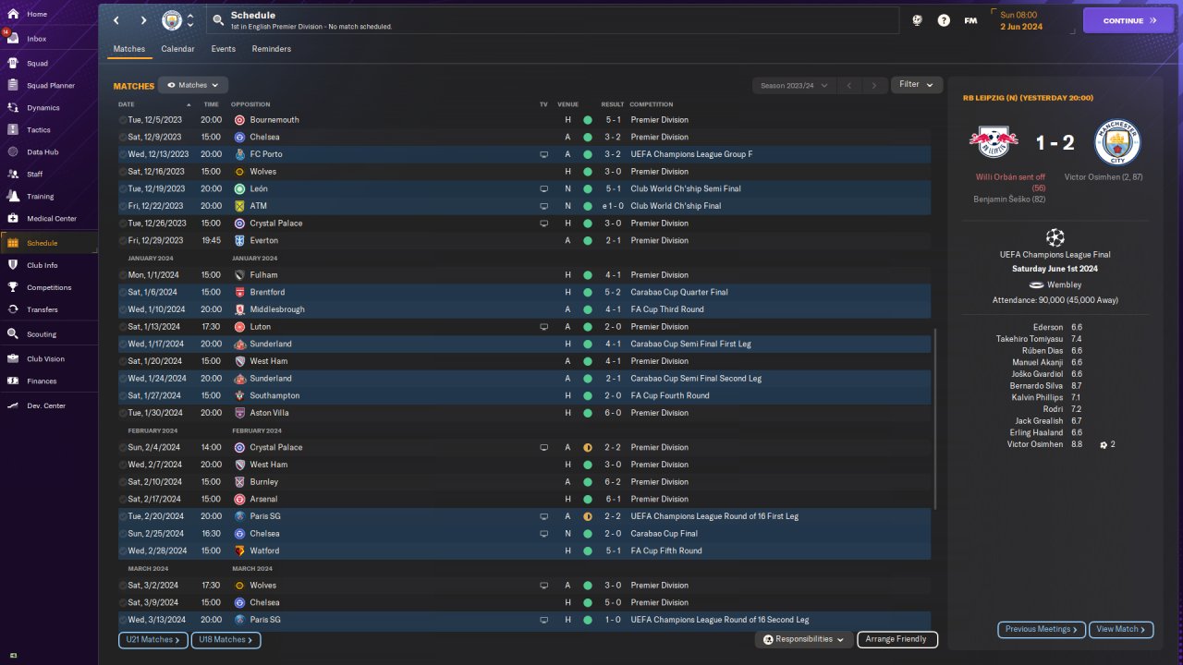
Task: Click the back navigation arrow
Action: pos(116,20)
